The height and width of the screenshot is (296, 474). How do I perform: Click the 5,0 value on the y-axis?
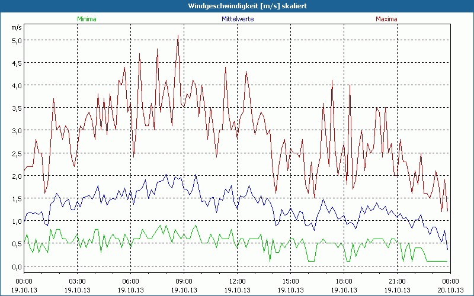coord(17,40)
